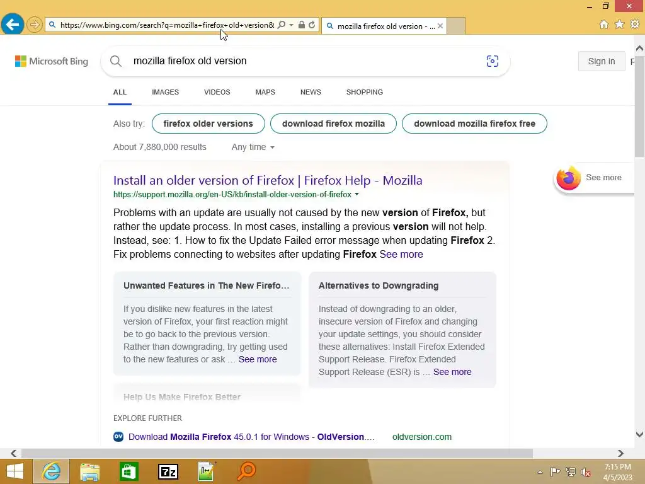
Task: Close the 'mozilla firefox old version' tab
Action: pos(440,26)
